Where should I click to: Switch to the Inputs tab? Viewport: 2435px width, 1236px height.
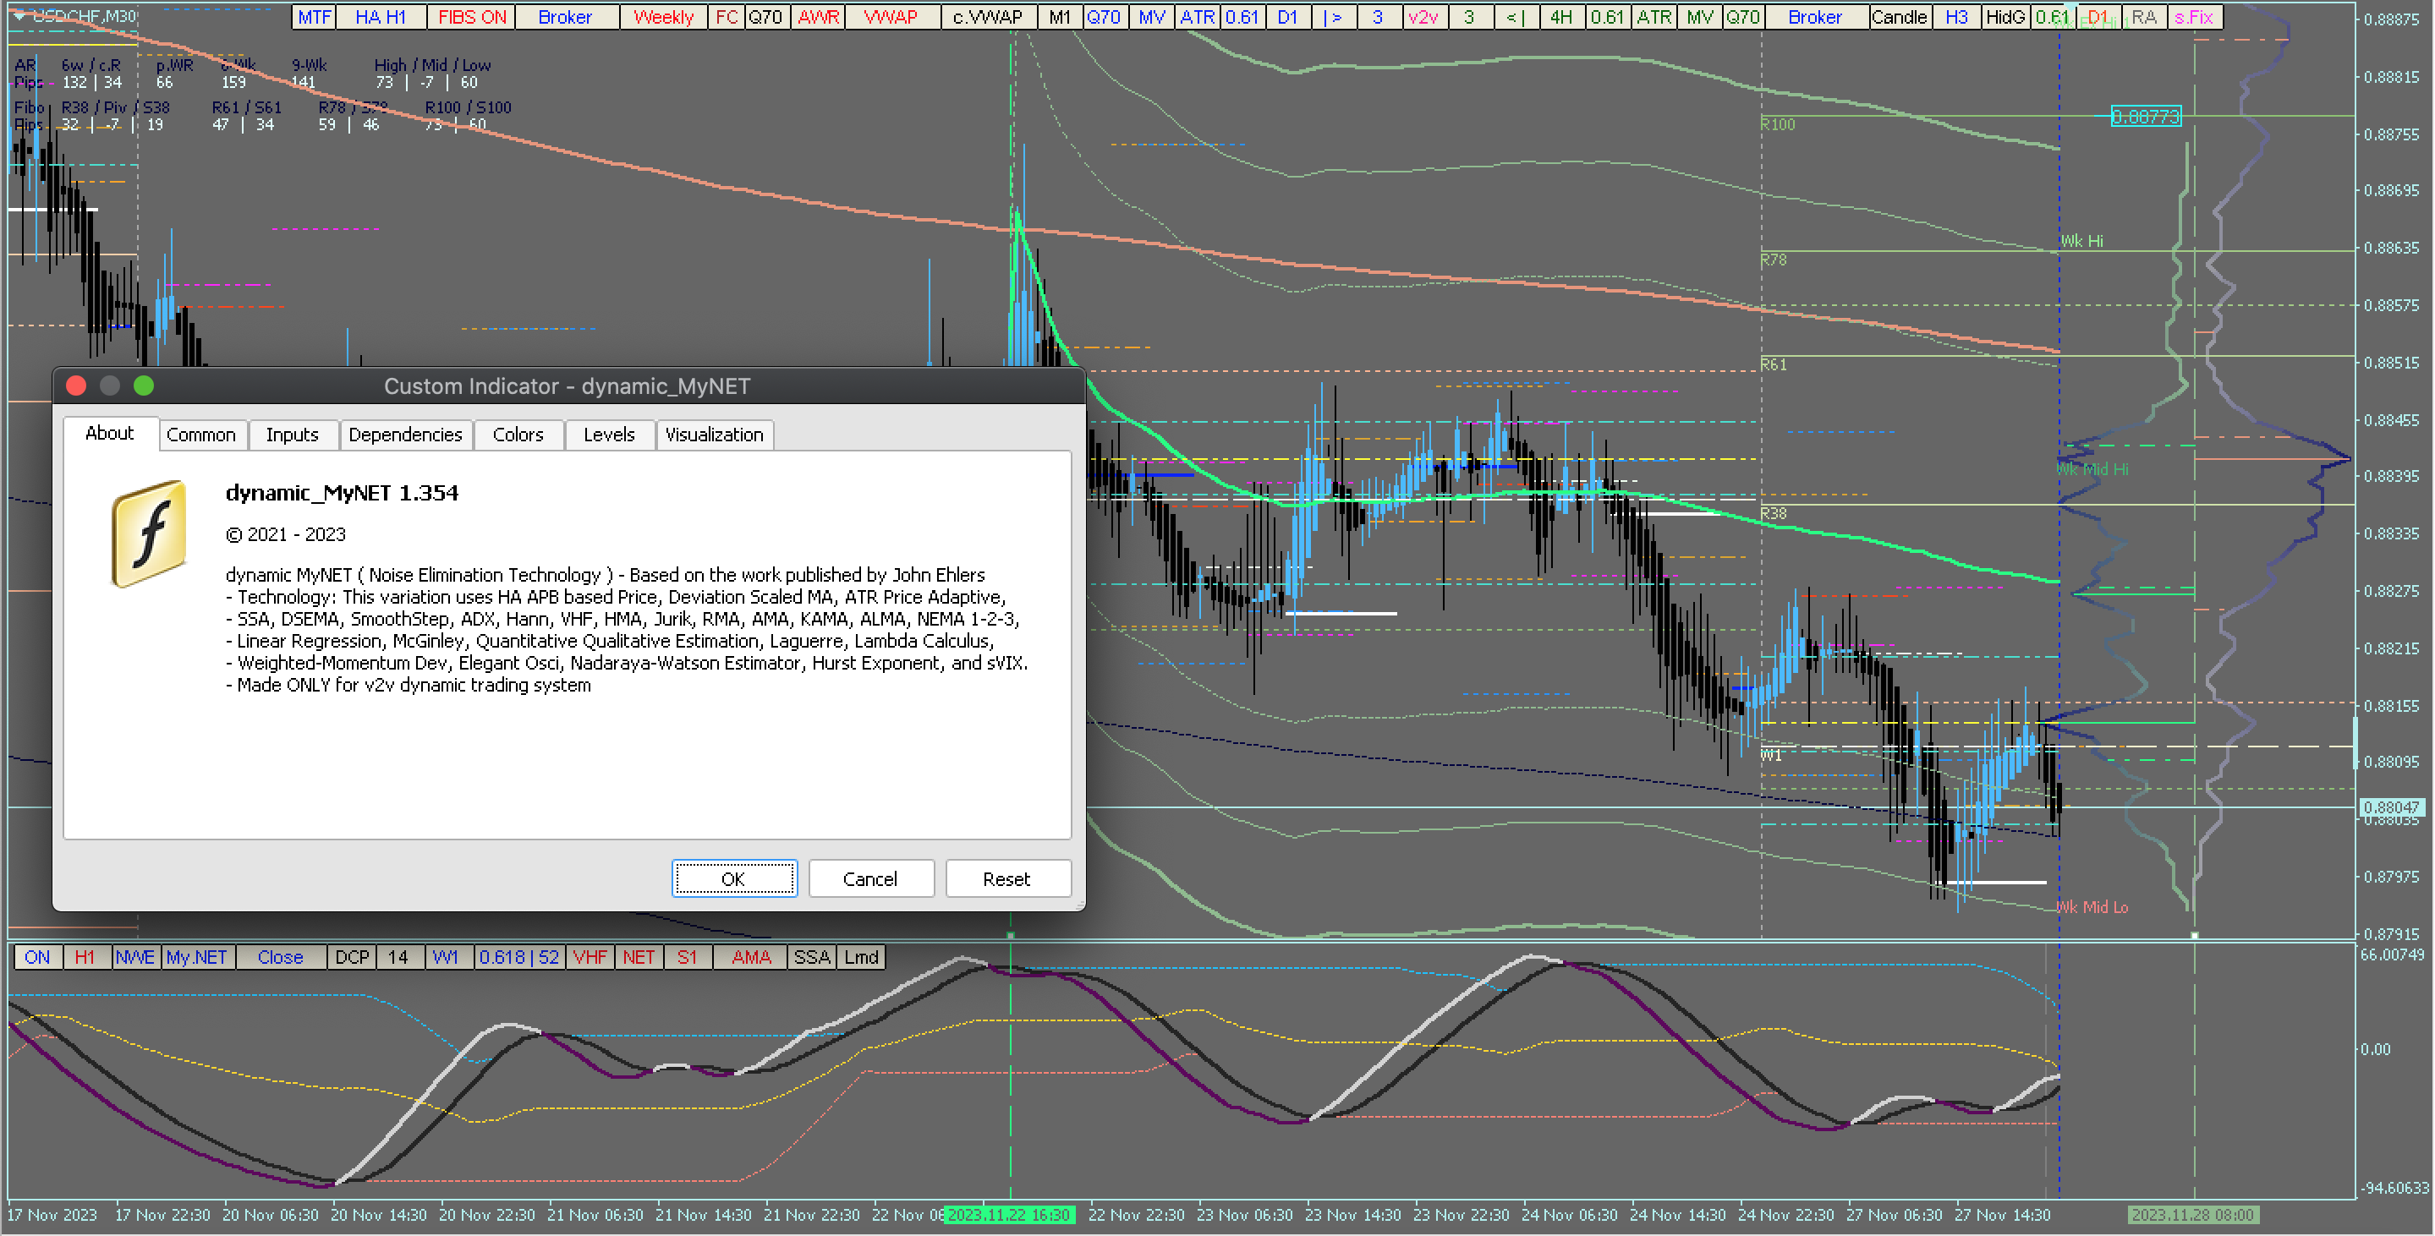(x=291, y=435)
